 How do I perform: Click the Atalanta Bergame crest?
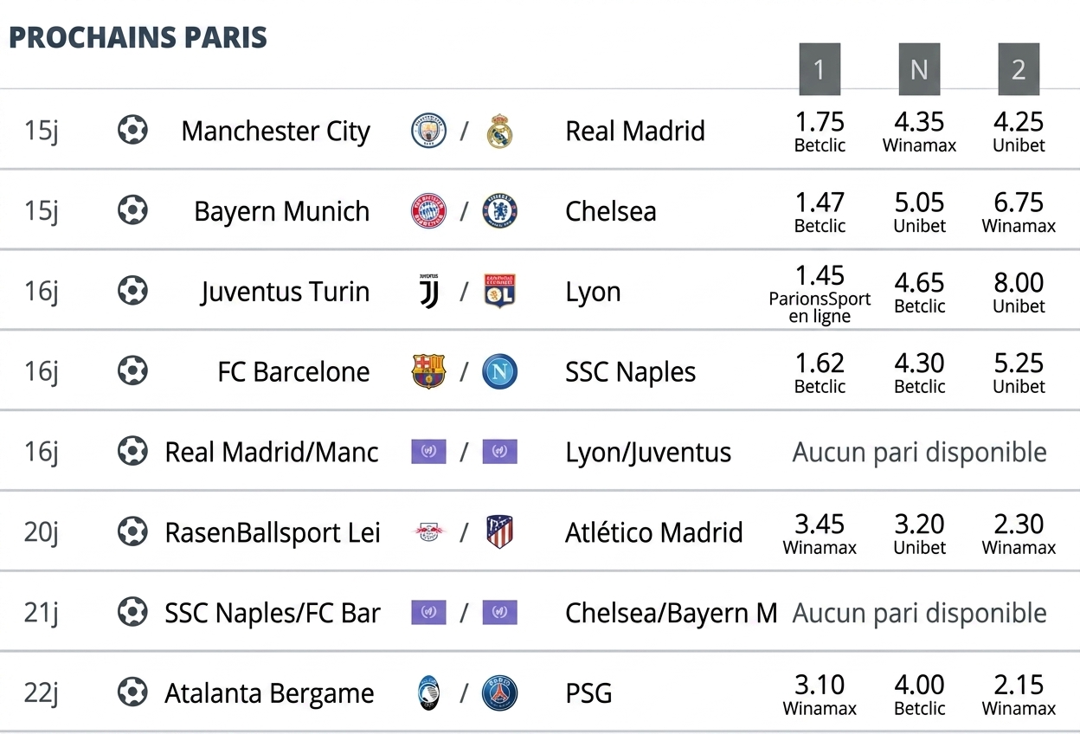click(x=429, y=693)
